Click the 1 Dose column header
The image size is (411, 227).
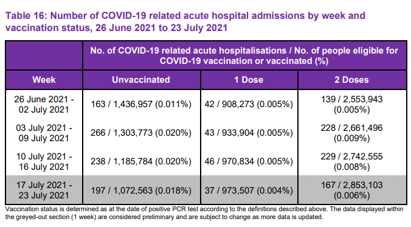(249, 80)
